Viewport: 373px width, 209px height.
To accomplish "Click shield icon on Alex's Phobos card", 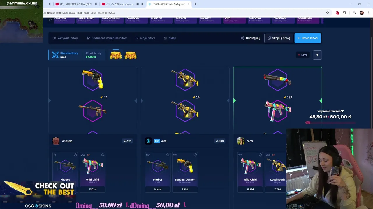I will point(168,155).
